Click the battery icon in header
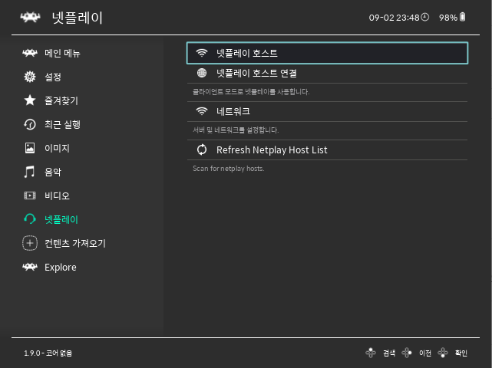The width and height of the screenshot is (492, 368). coord(463,17)
